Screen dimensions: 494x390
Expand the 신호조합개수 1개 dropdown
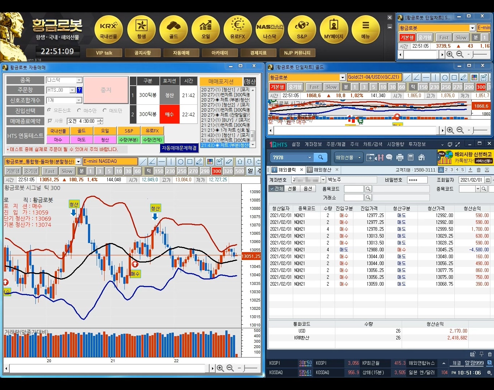point(79,100)
